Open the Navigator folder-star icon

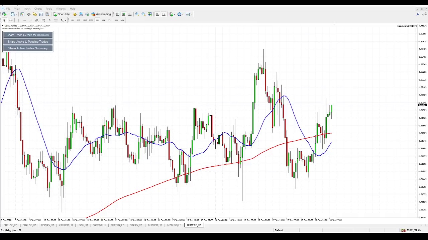pyautogui.click(x=35, y=14)
